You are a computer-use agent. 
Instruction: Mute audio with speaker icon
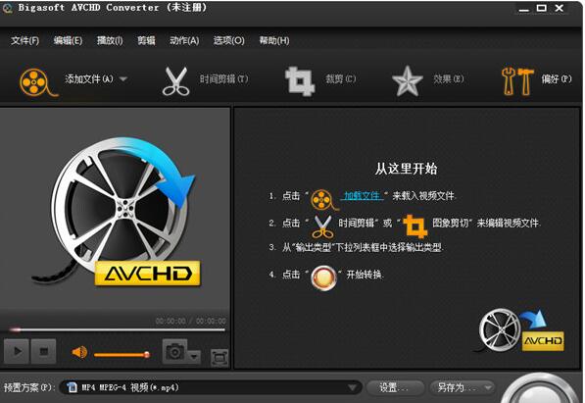(x=79, y=352)
